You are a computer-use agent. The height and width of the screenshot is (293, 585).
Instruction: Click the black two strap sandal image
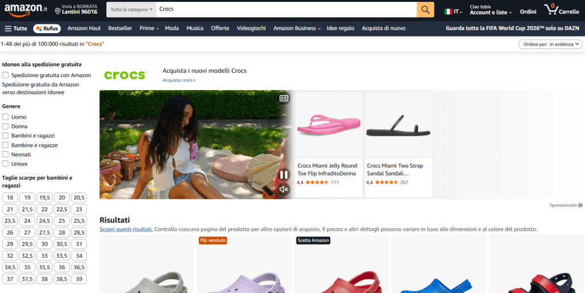(398, 125)
